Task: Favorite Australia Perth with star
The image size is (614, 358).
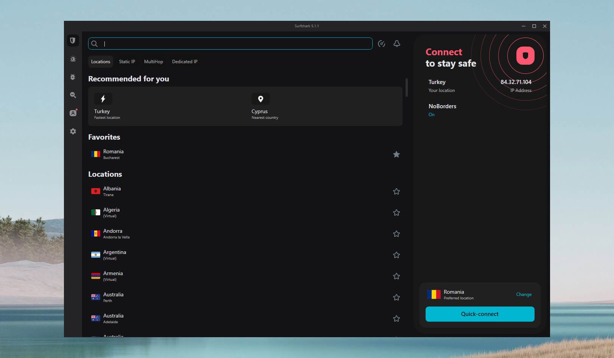Action: [396, 297]
